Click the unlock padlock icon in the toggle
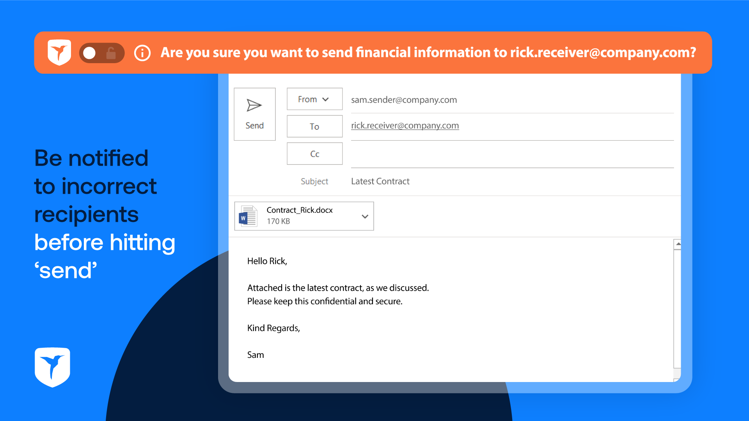The height and width of the screenshot is (421, 749). [x=111, y=53]
